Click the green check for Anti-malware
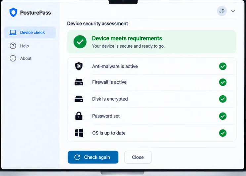Image resolution: width=246 pixels, height=176 pixels. pos(223,66)
